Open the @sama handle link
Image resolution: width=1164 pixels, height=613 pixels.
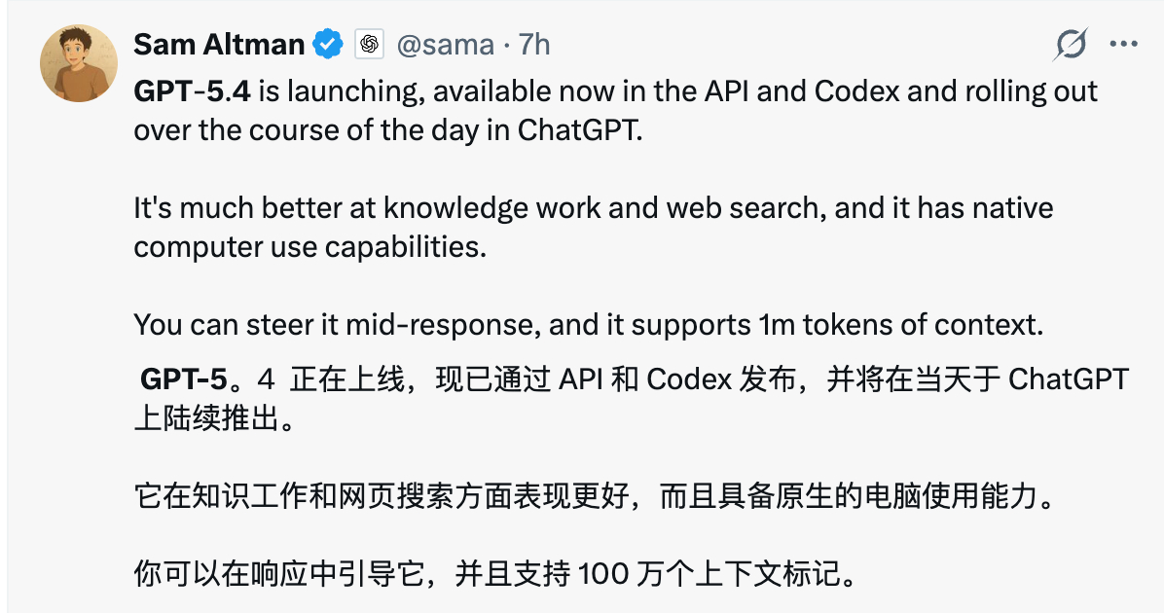click(442, 44)
